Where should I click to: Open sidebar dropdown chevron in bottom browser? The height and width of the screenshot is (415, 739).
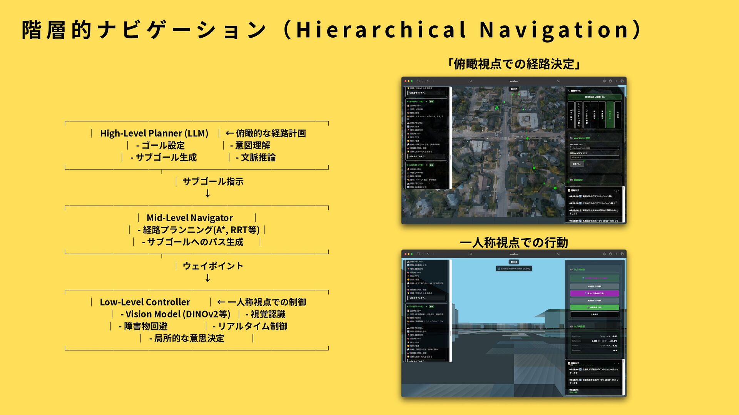423,254
